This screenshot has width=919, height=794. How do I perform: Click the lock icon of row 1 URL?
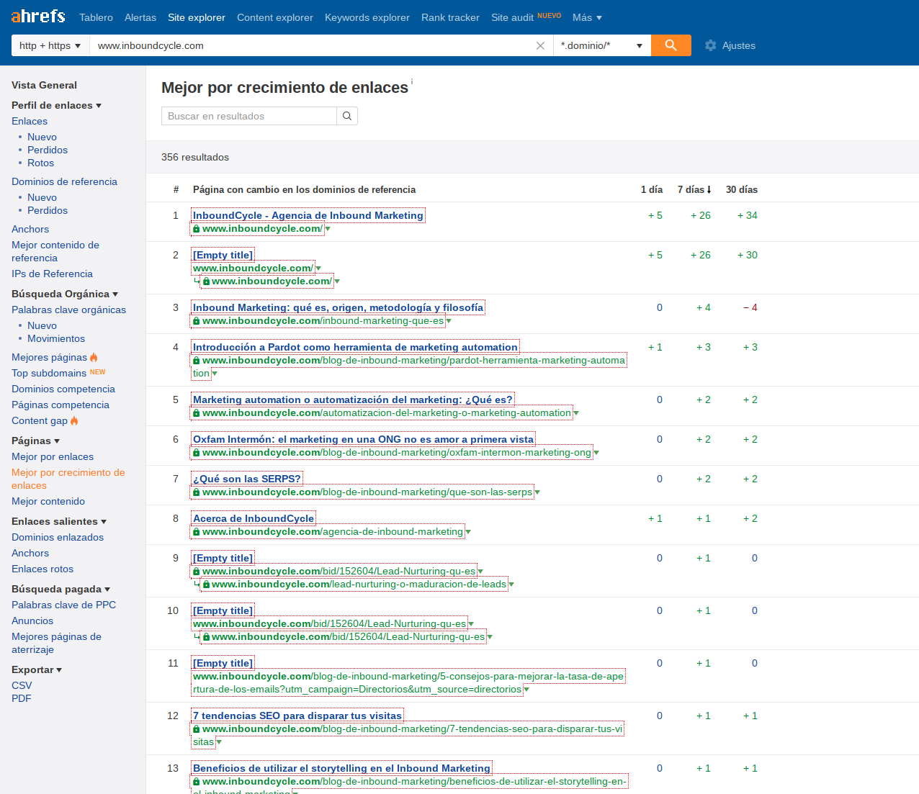pyautogui.click(x=196, y=229)
